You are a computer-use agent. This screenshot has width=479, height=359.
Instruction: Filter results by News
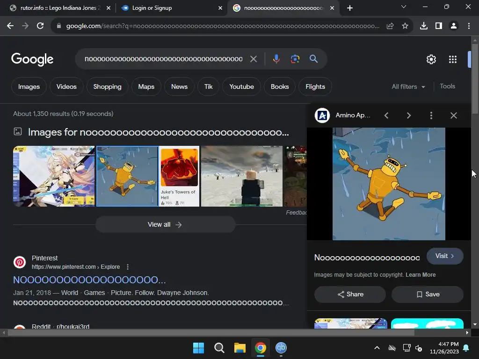coord(179,86)
